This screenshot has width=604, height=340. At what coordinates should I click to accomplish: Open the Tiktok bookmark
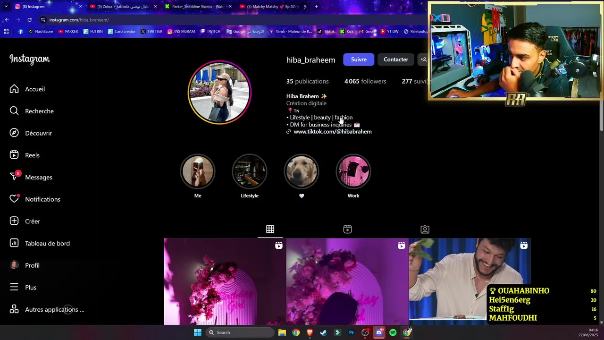[326, 32]
